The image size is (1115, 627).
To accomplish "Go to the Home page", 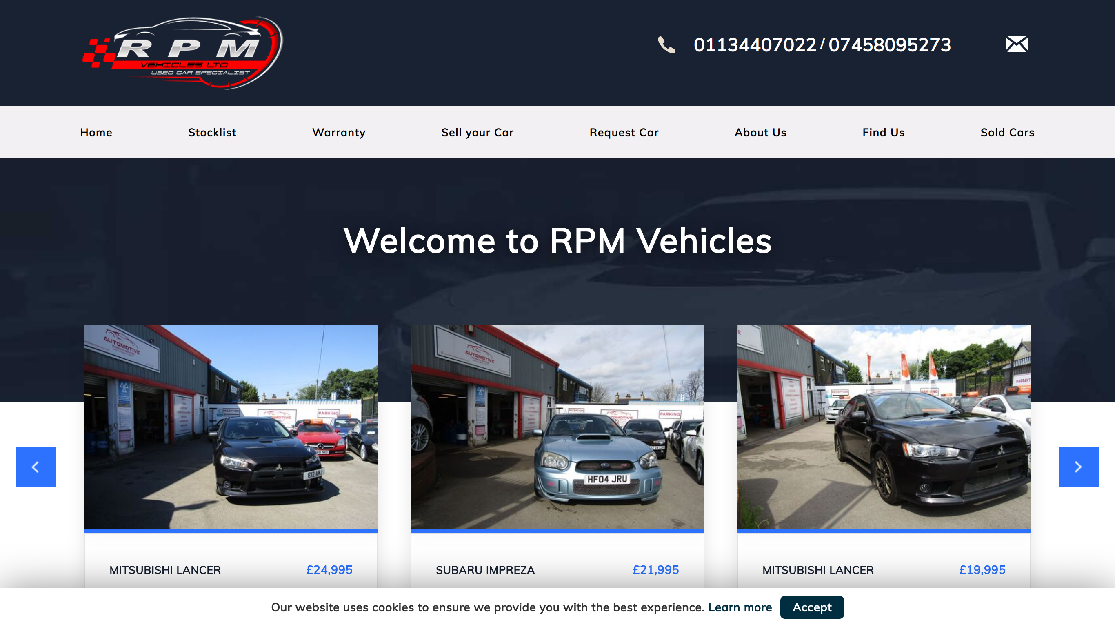I will coord(96,133).
